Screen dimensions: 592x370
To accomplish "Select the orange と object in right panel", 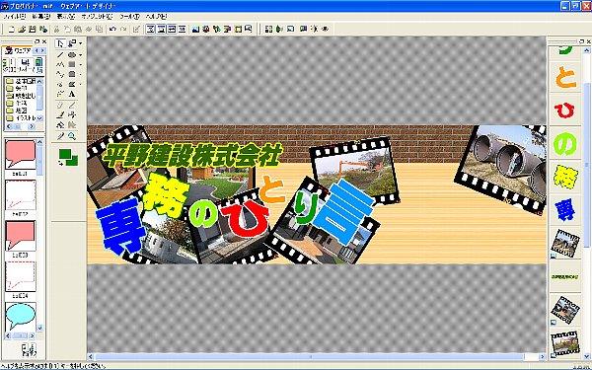I will (x=564, y=77).
